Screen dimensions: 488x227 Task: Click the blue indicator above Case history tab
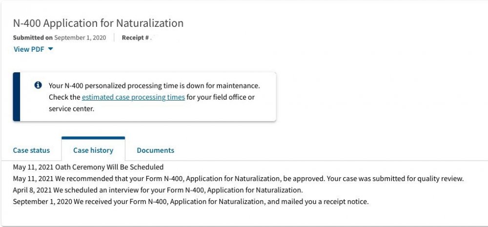93,138
